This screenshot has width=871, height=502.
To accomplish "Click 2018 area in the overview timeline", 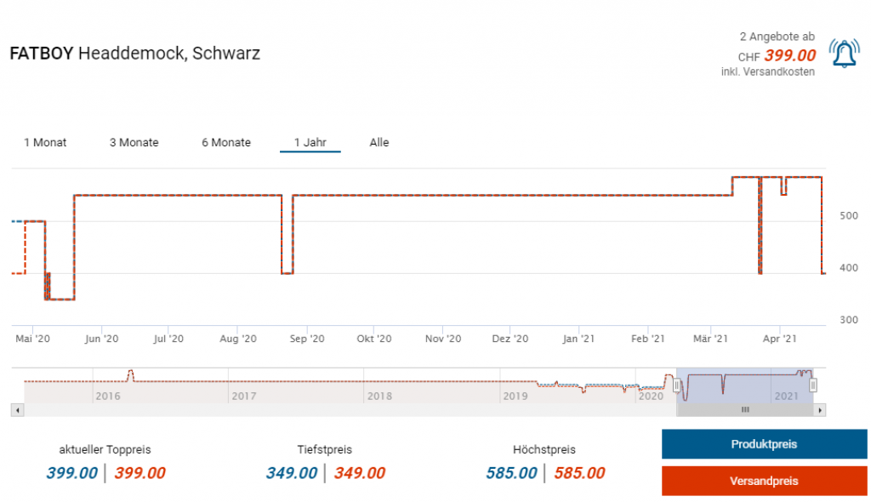I will coord(379,396).
